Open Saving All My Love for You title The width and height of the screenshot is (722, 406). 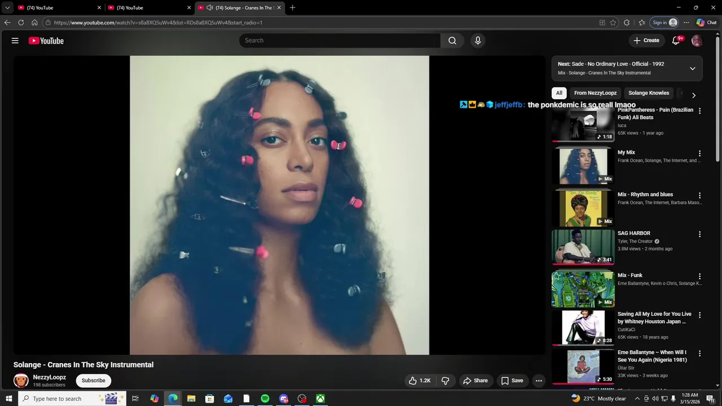(654, 317)
